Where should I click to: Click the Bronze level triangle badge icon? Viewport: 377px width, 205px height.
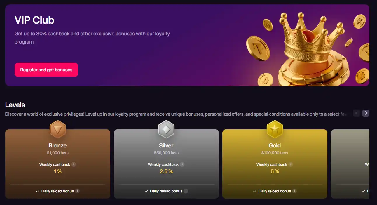pos(58,129)
